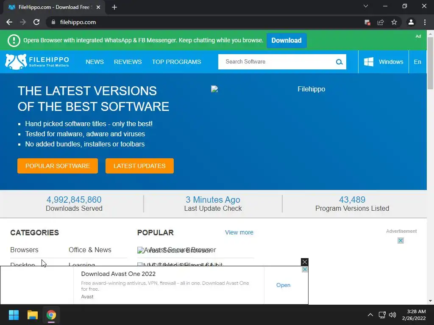Screen dimensions: 434x325
Task: Select the FileHippo.com browser tab
Action: point(53,7)
